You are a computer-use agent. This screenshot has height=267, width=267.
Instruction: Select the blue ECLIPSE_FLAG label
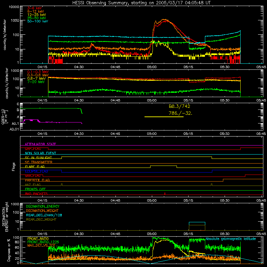pos(36,171)
